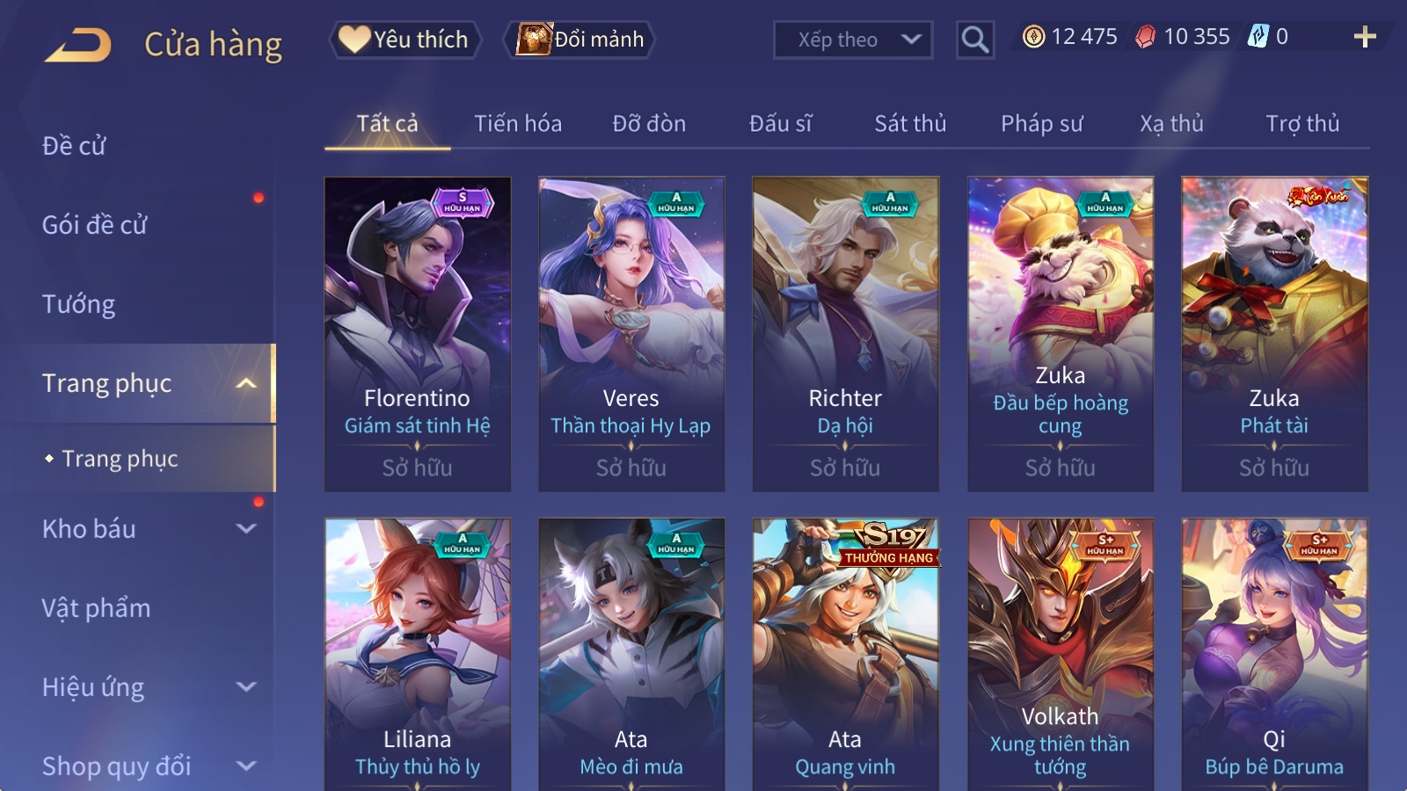1407x791 pixels.
Task: Open the Xếp theo sort dropdown
Action: coord(853,40)
